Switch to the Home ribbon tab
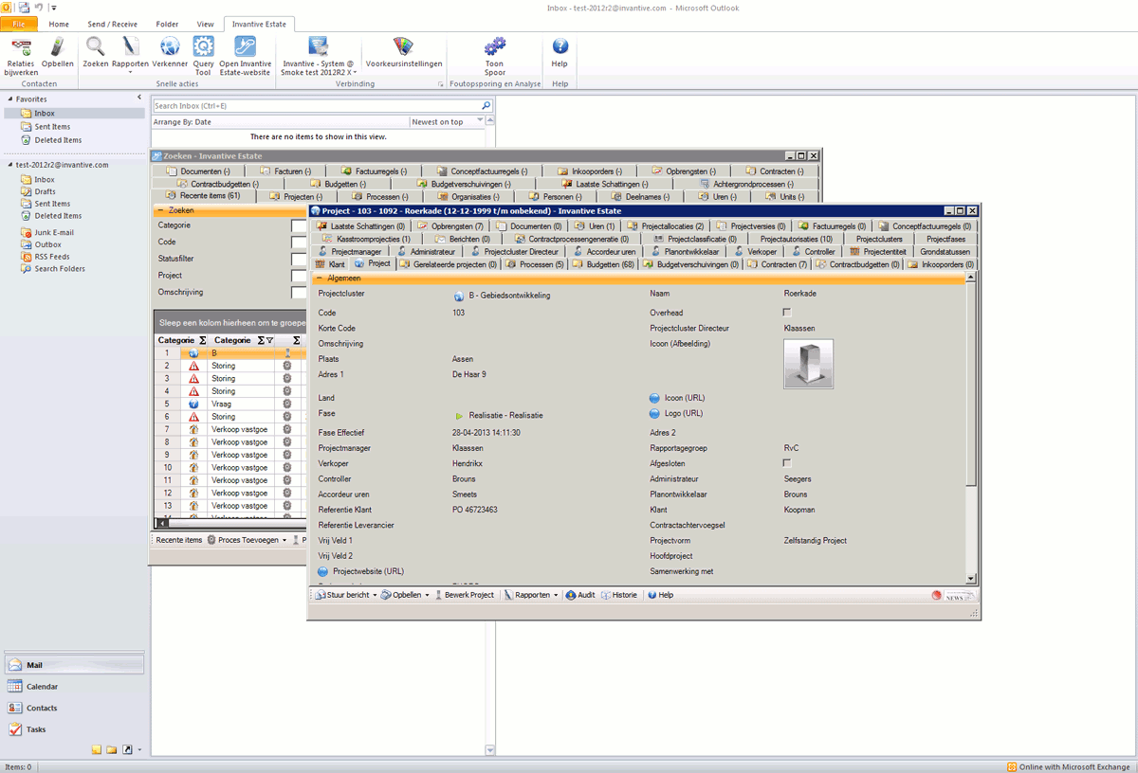 59,24
